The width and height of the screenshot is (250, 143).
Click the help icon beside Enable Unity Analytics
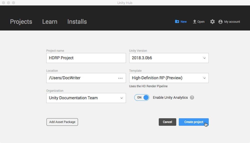coord(192,97)
